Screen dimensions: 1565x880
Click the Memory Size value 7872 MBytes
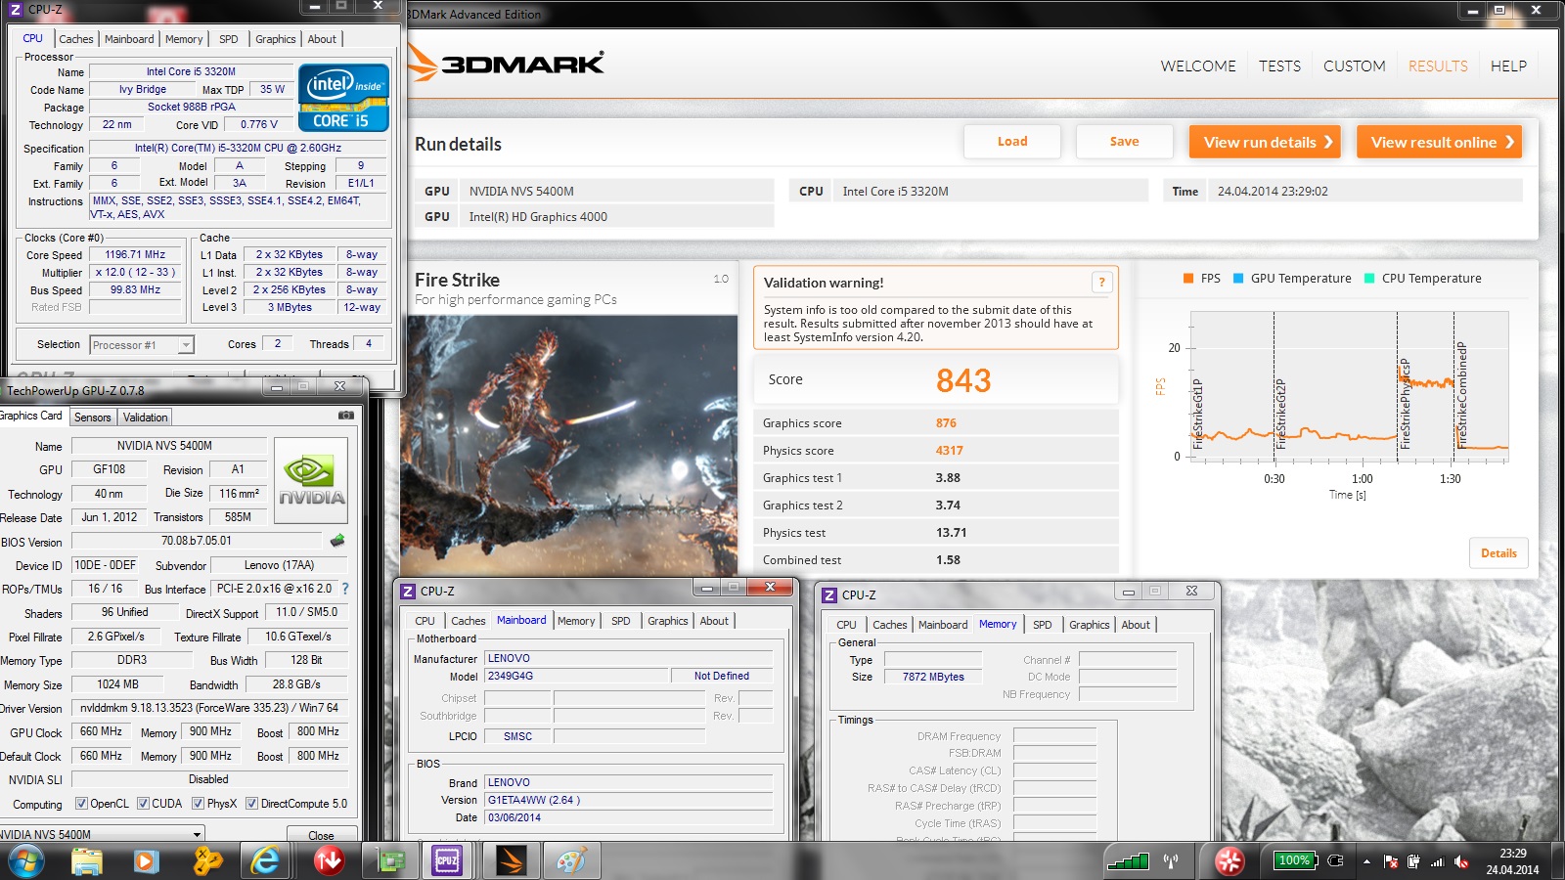tap(933, 677)
